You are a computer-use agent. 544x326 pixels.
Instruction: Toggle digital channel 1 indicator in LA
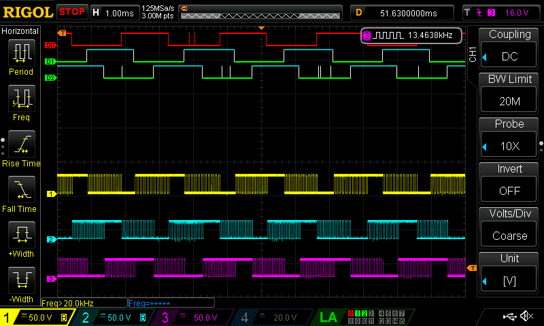[x=358, y=313]
